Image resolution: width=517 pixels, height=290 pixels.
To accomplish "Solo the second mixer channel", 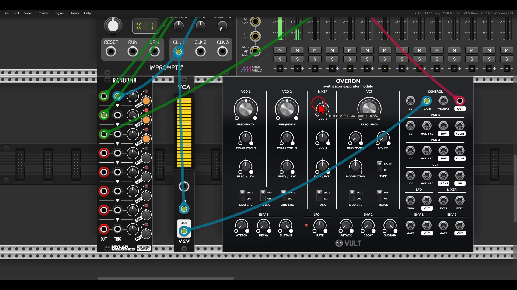I will click(297, 59).
